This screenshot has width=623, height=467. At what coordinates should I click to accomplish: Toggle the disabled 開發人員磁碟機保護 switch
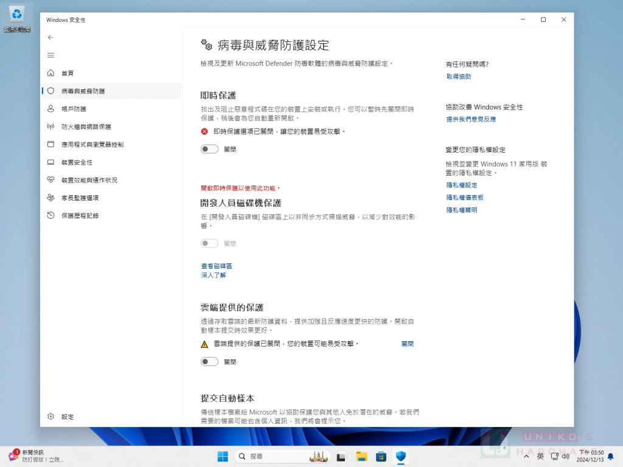[x=209, y=243]
